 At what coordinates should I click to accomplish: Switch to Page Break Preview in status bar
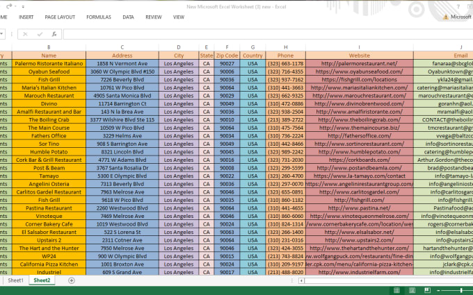click(428, 290)
